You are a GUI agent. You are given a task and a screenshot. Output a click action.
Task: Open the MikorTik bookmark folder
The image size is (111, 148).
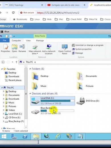coord(91,19)
